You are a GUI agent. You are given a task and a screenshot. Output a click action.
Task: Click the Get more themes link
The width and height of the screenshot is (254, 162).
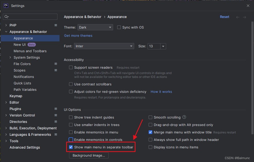78,36
